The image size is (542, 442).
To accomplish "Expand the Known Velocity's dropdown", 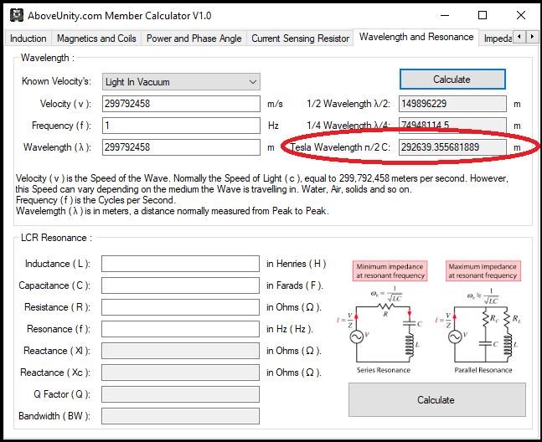I will 181,82.
